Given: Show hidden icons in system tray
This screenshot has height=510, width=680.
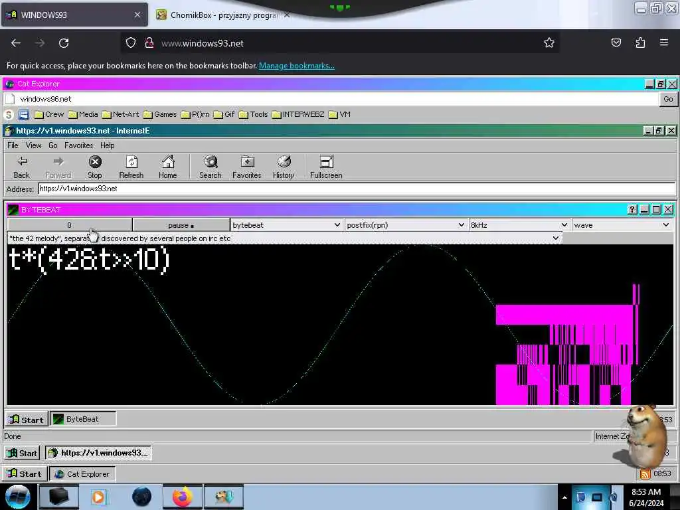Looking at the screenshot, I should click(564, 497).
